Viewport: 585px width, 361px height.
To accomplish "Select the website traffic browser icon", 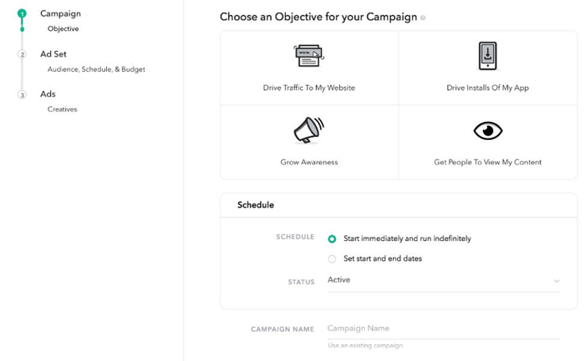I will [x=309, y=56].
